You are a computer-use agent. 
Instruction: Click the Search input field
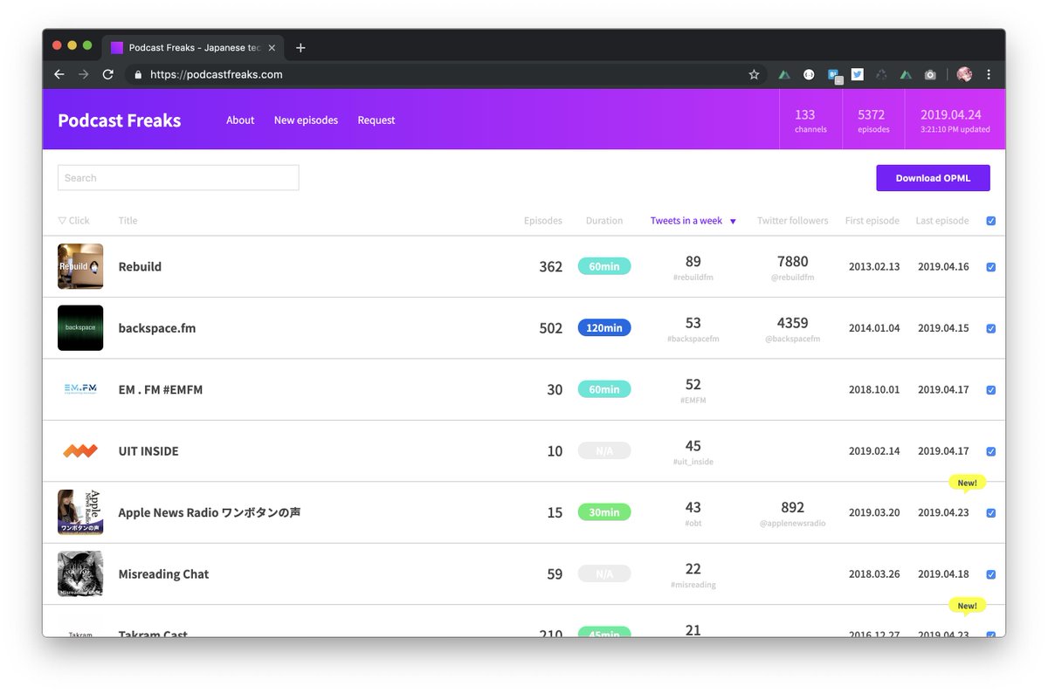[178, 178]
